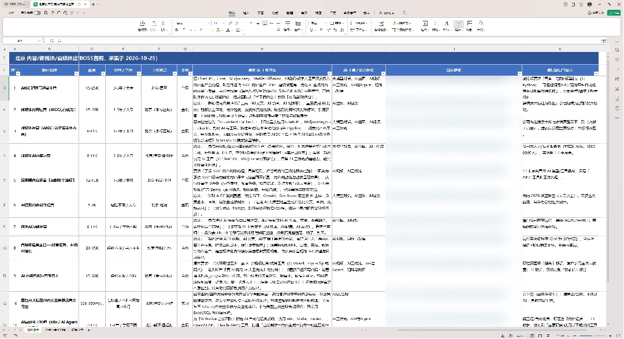
Task: Click the zoom slider in status bar
Action: (x=593, y=336)
